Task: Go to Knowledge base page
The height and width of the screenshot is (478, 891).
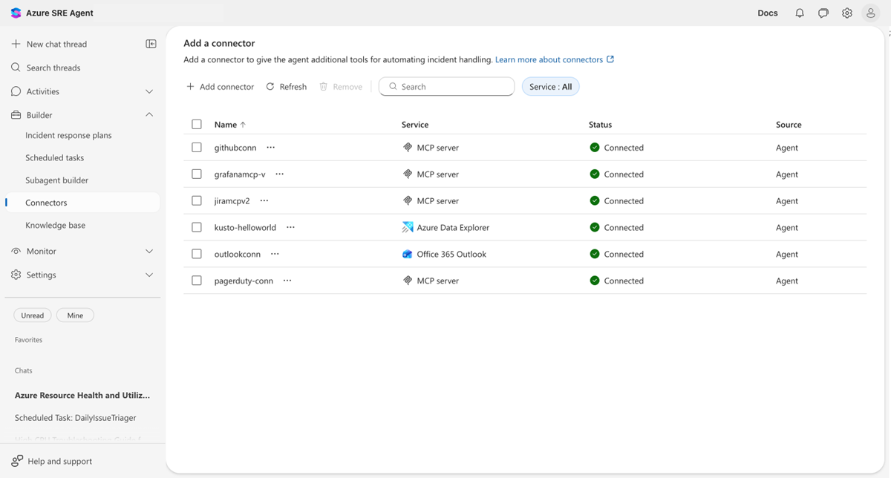Action: point(55,225)
